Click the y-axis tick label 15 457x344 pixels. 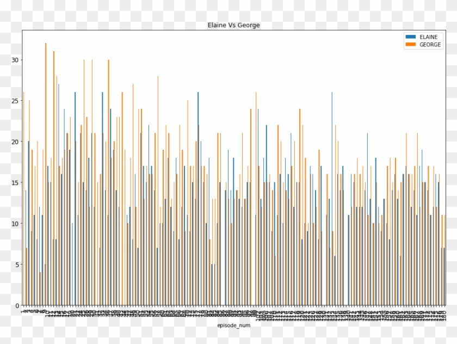point(16,182)
